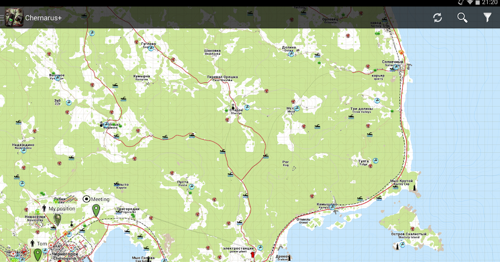Screen dimensions: 500x262
Task: Tap the water pump icon near Tulga
Action: click(x=375, y=161)
